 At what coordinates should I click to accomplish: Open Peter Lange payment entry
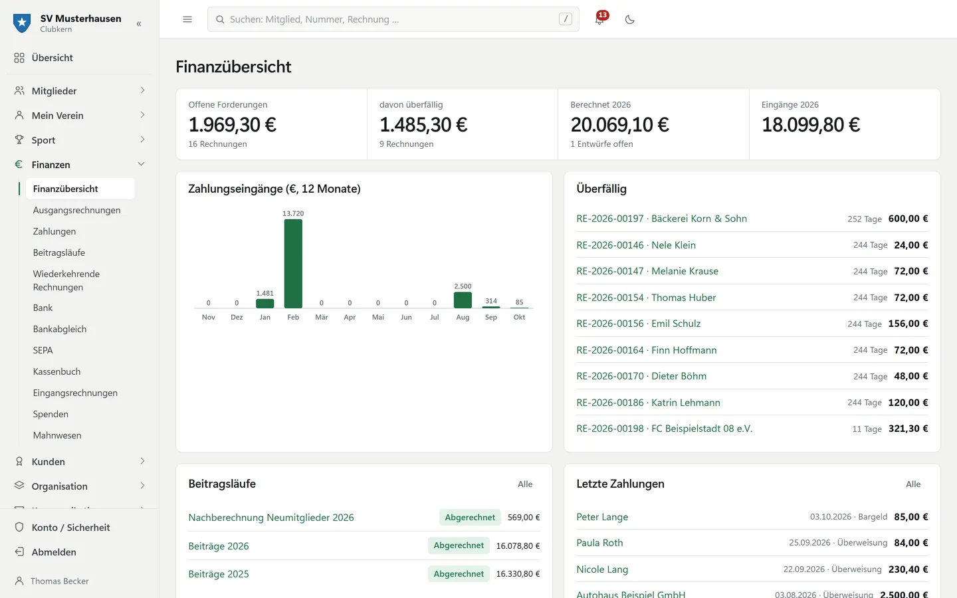pyautogui.click(x=602, y=517)
